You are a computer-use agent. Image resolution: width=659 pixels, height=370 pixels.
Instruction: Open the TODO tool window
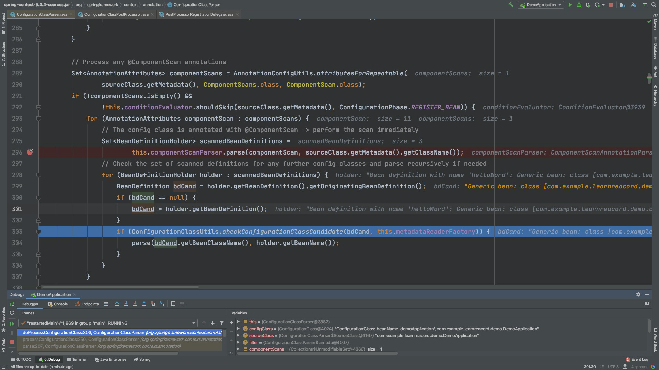click(x=21, y=359)
